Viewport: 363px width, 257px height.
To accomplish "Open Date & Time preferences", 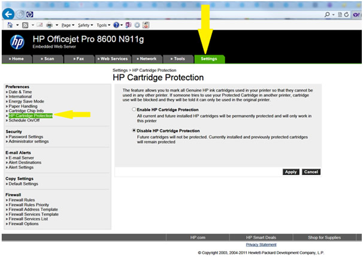I will [20, 92].
